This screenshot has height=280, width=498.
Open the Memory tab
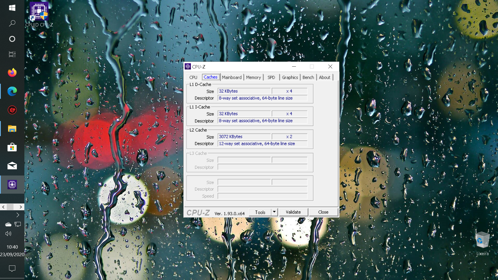pos(253,77)
